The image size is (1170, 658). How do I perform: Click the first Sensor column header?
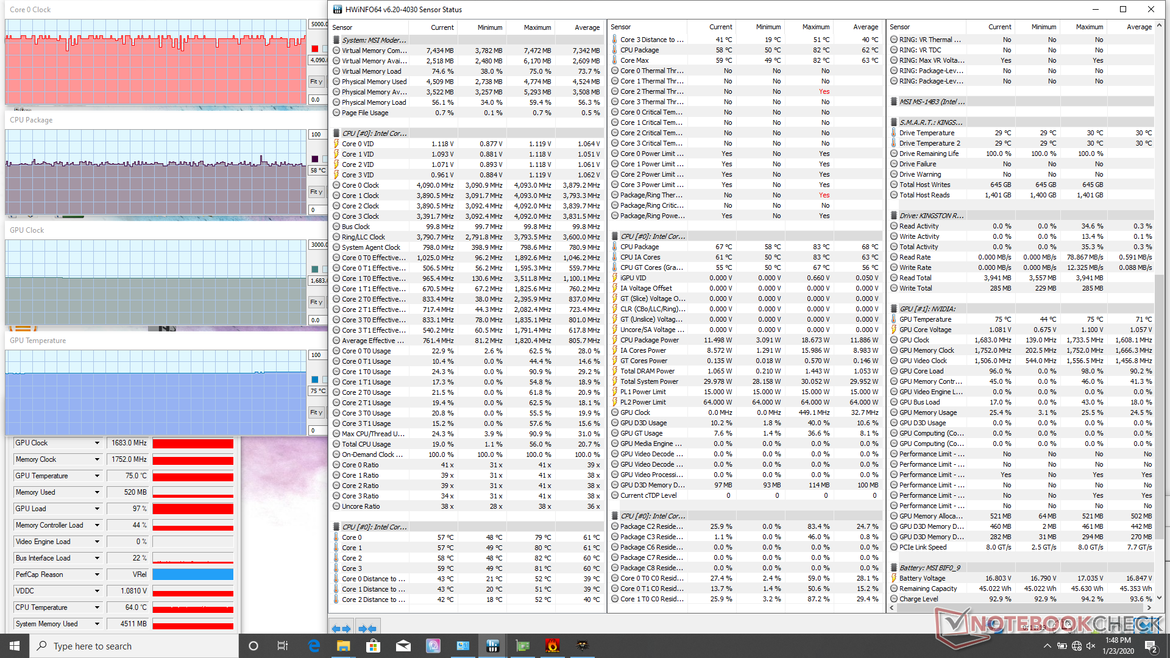pyautogui.click(x=342, y=27)
